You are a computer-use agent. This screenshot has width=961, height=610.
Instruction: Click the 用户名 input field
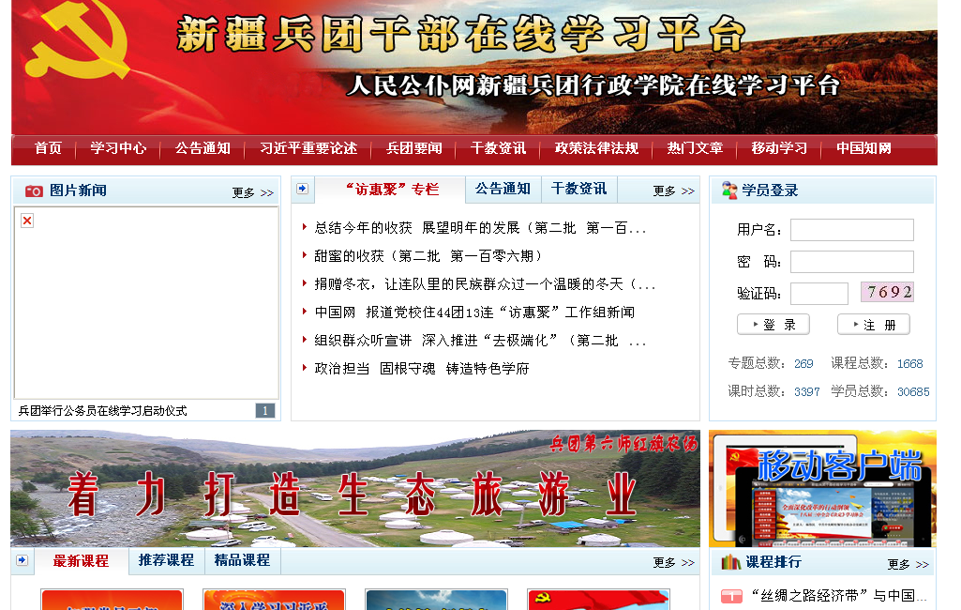[x=851, y=230]
